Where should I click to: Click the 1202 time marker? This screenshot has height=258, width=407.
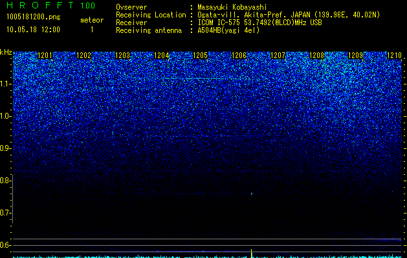[x=84, y=55]
